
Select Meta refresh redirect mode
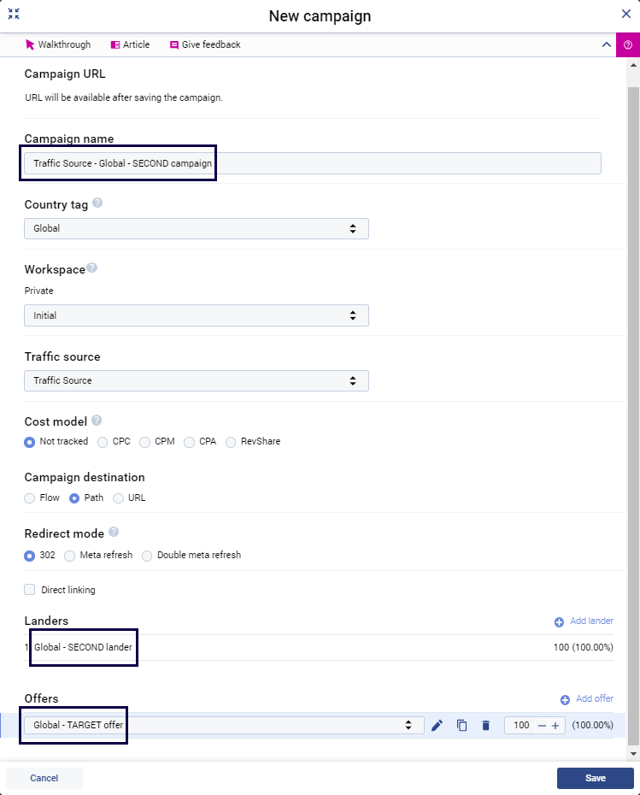pos(70,556)
